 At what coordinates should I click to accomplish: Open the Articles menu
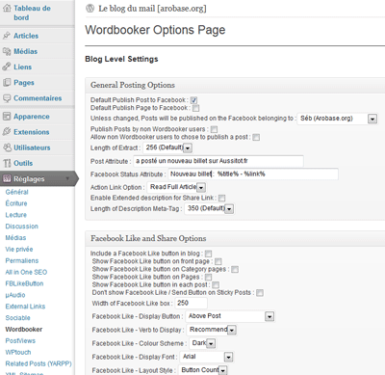(26, 36)
